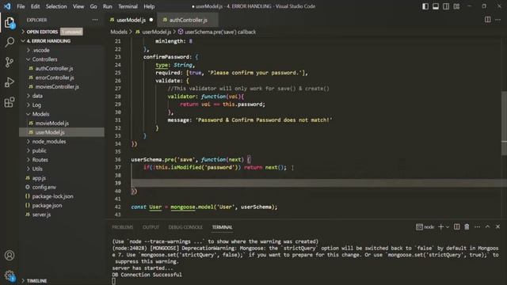
Task: Switch to the Output panel tab
Action: pos(151,227)
